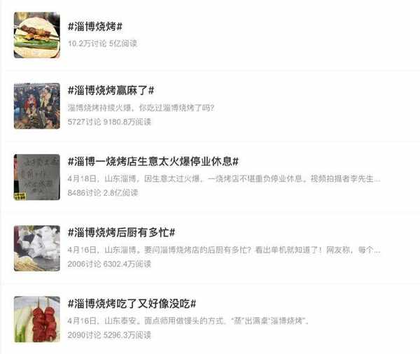Click the kitchen receipts pile thumbnail
This screenshot has width=420, height=354.
(x=37, y=248)
